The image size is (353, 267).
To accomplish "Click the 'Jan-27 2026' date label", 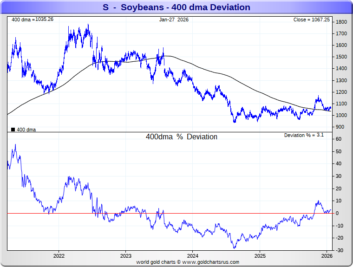I will click(x=174, y=20).
